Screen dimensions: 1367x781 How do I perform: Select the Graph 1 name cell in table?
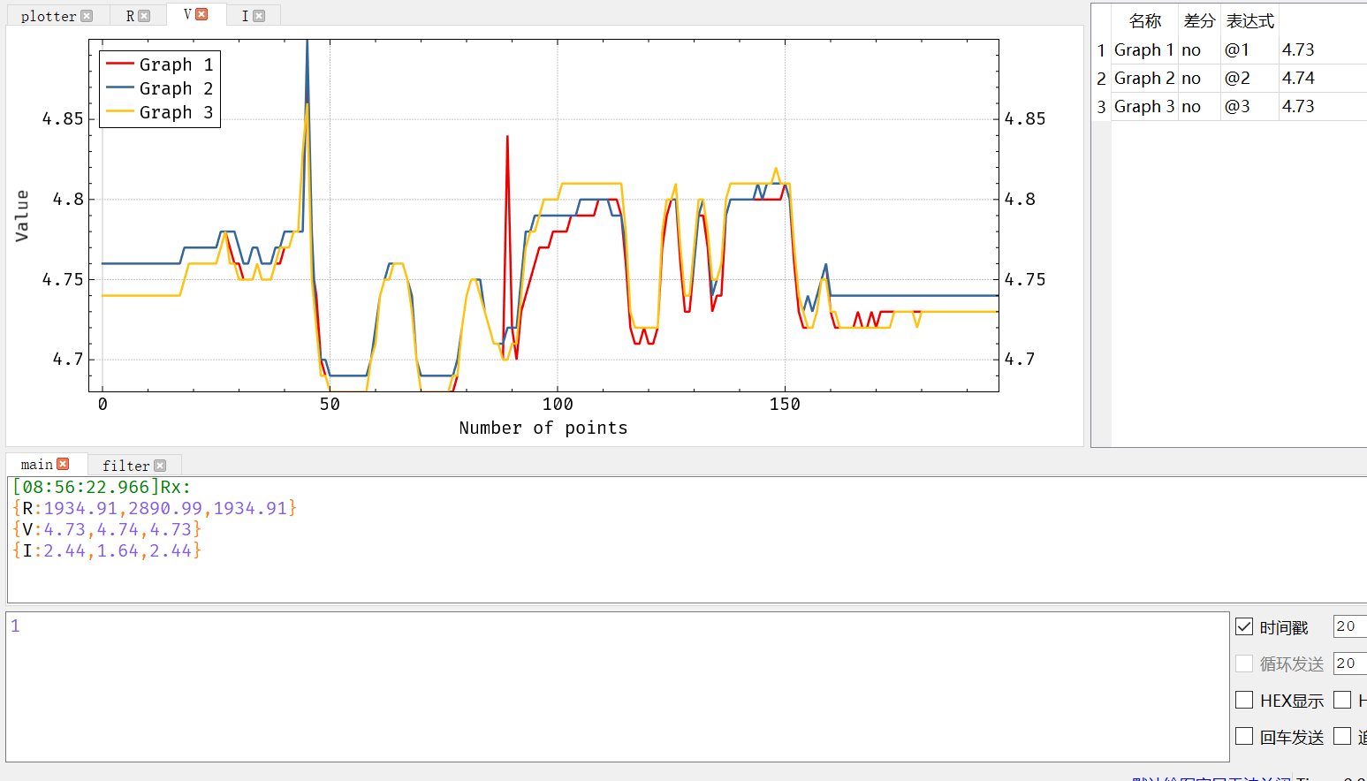(1144, 49)
